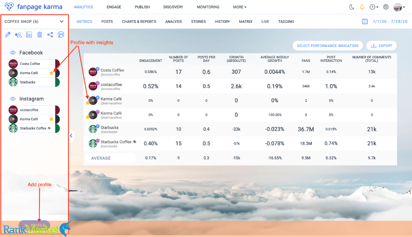Click the 24 refresh icon

pos(60,35)
